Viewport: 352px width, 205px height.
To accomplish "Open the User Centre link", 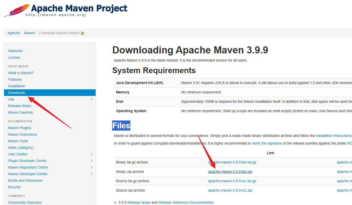I will pyautogui.click(x=17, y=154).
